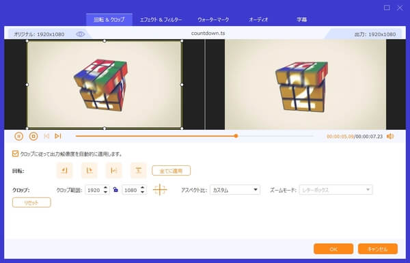Toggle the aspect ratio lock icon
410x263 pixels.
[x=115, y=189]
